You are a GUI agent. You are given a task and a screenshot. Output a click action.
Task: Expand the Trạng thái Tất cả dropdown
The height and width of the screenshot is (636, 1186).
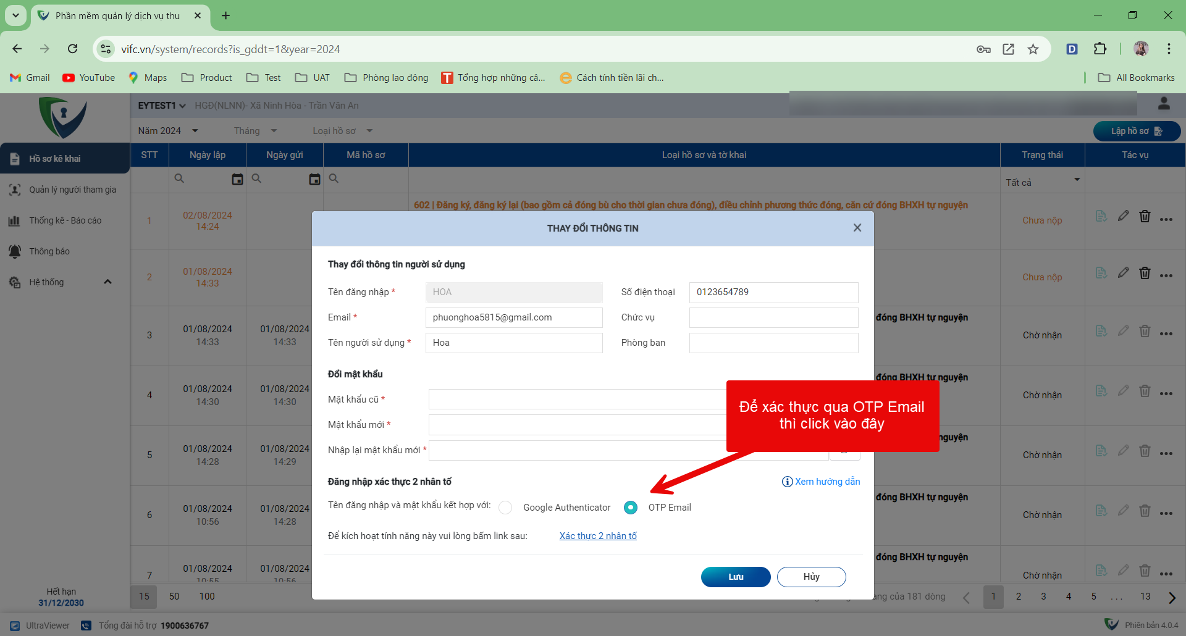pos(1077,180)
